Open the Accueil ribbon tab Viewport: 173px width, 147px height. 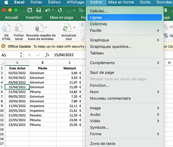pyautogui.click(x=11, y=17)
